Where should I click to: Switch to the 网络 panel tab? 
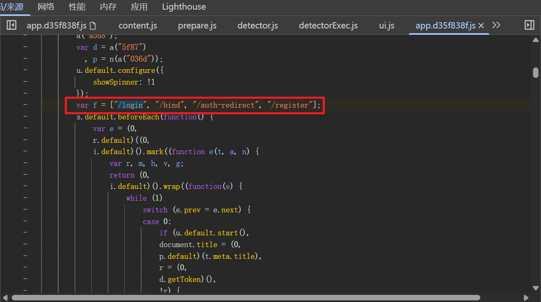tap(46, 7)
